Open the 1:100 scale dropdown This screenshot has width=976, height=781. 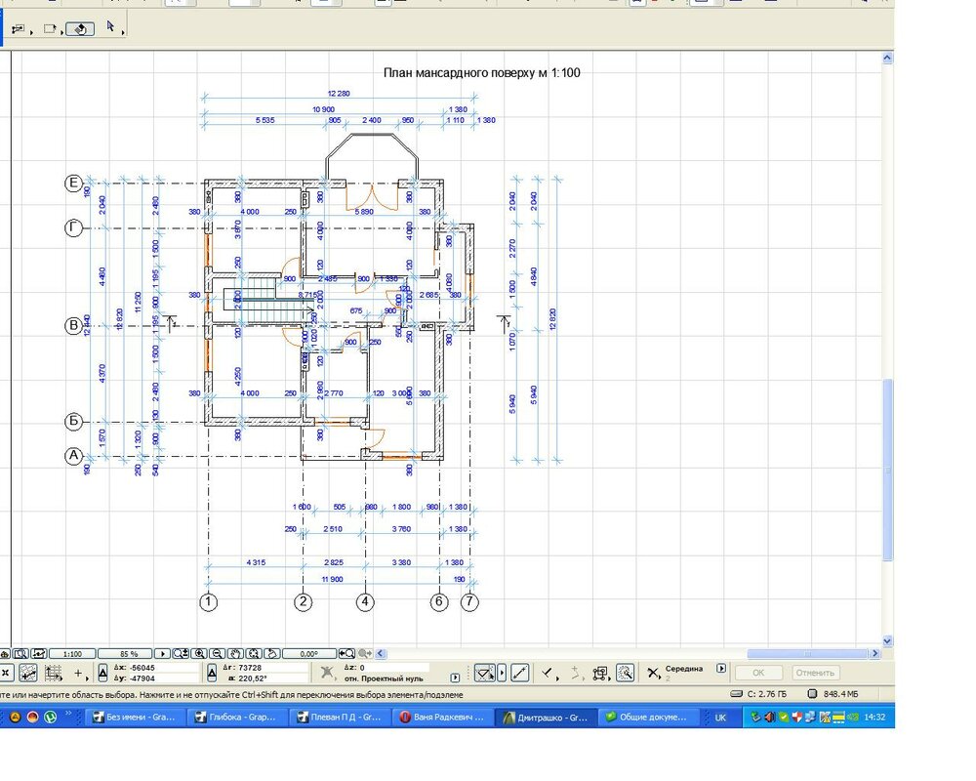[72, 653]
